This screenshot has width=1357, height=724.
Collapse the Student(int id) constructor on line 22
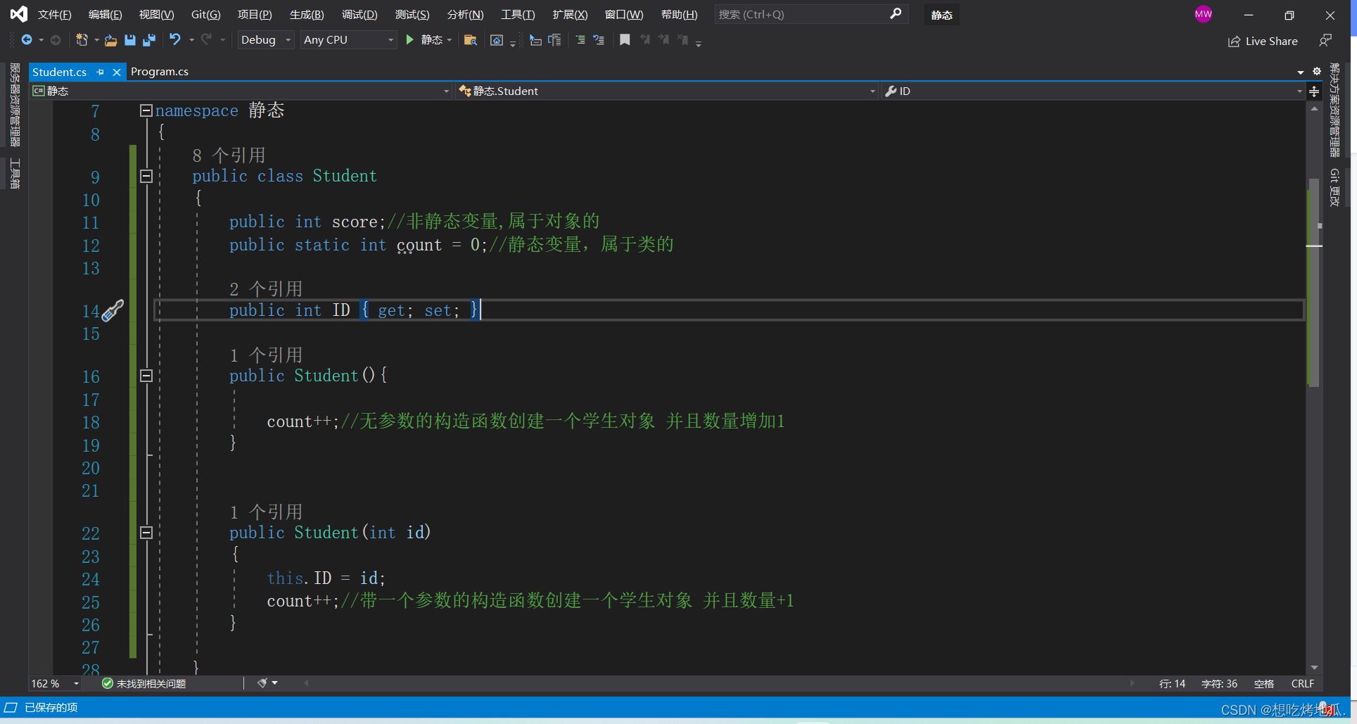(x=146, y=533)
